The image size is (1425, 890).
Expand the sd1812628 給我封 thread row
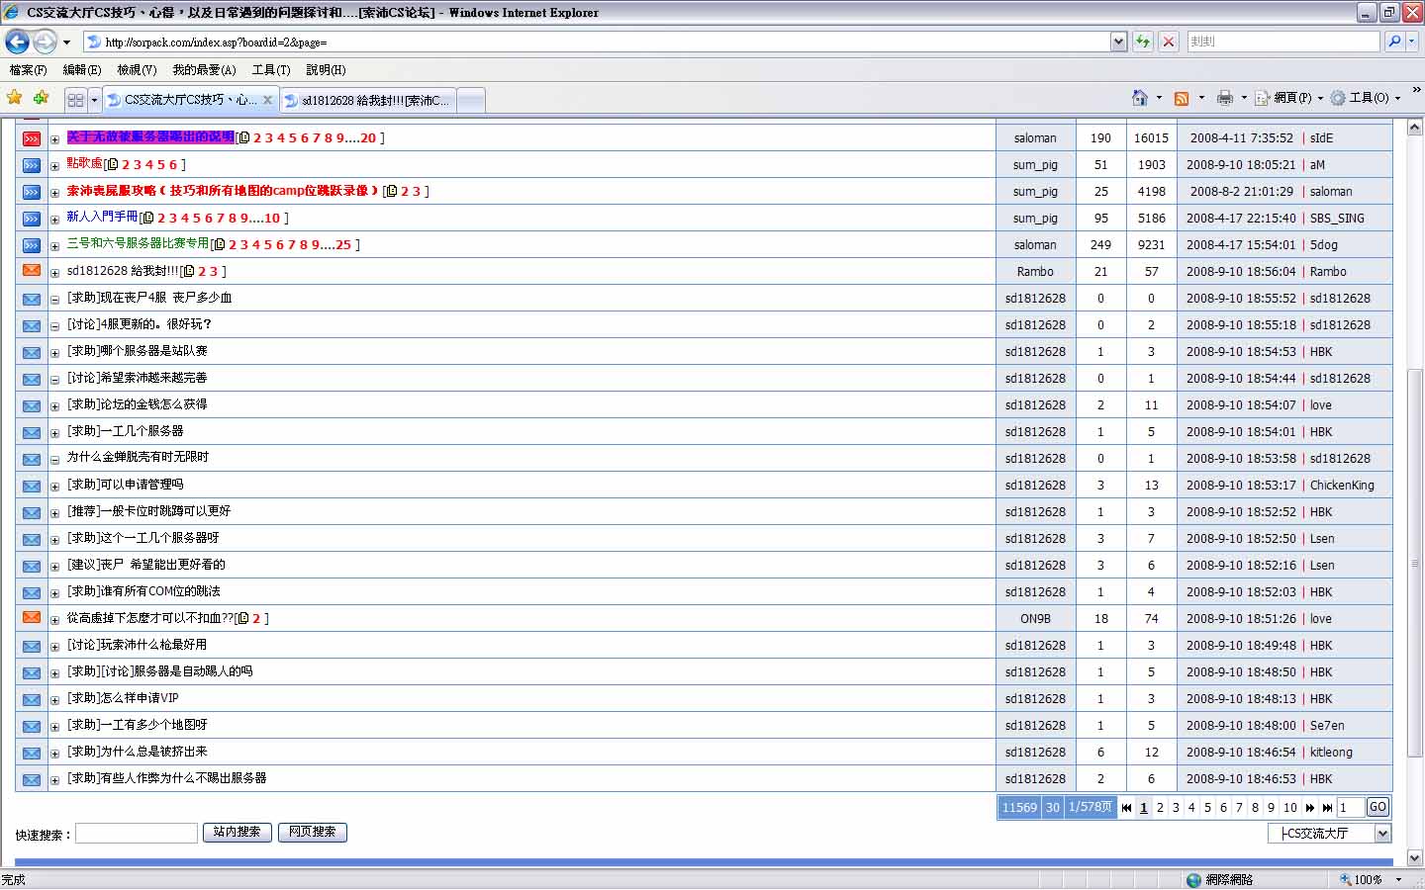[x=55, y=273]
